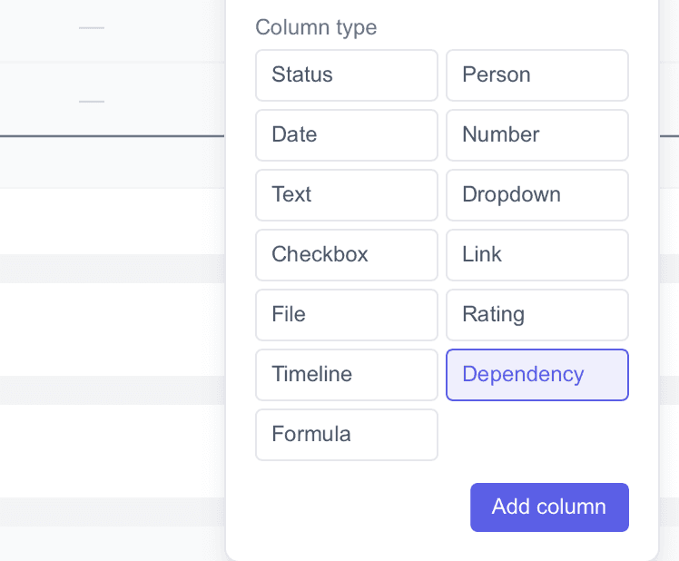Pick Dropdown from the column types

pyautogui.click(x=536, y=195)
